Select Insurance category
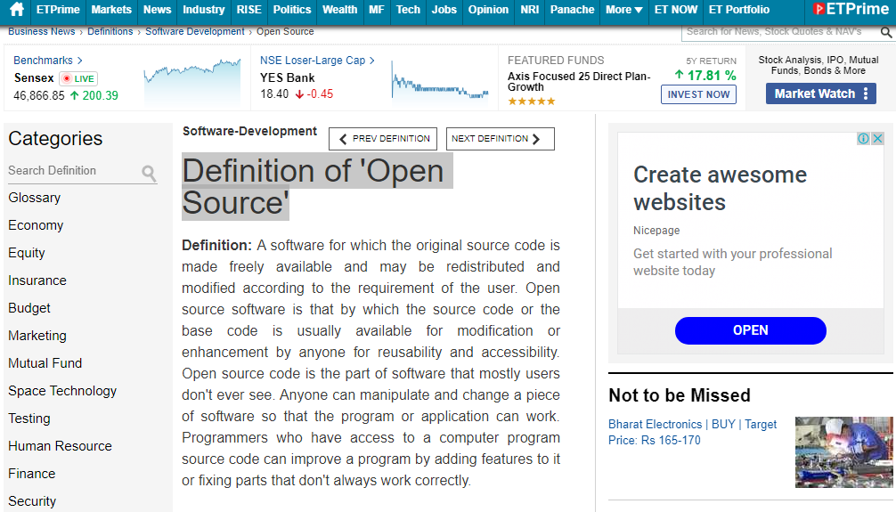This screenshot has width=896, height=512. (x=37, y=280)
